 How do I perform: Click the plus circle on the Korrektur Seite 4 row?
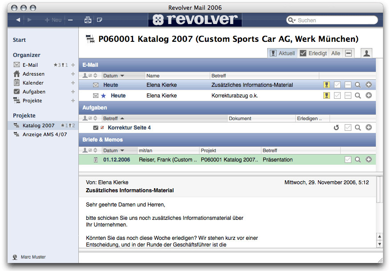[369, 128]
